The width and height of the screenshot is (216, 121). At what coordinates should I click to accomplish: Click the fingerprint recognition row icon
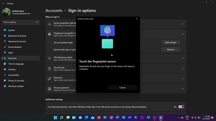(50, 34)
